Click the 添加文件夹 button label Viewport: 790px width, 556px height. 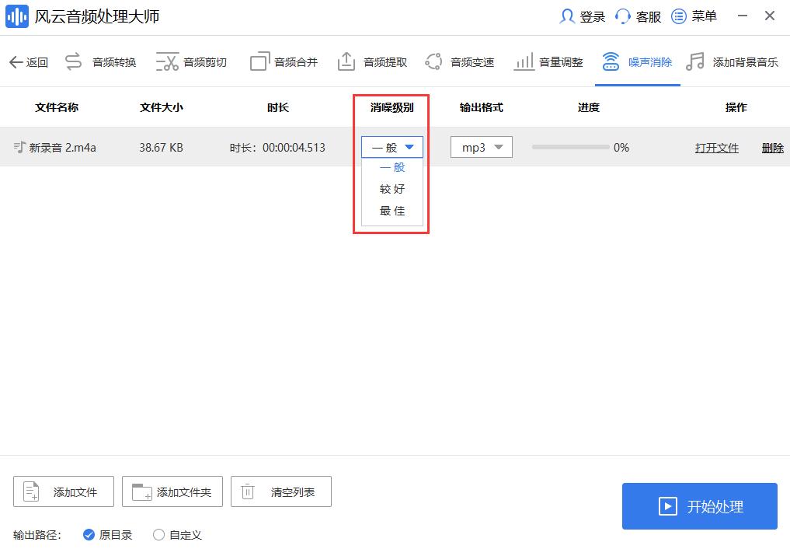(184, 492)
